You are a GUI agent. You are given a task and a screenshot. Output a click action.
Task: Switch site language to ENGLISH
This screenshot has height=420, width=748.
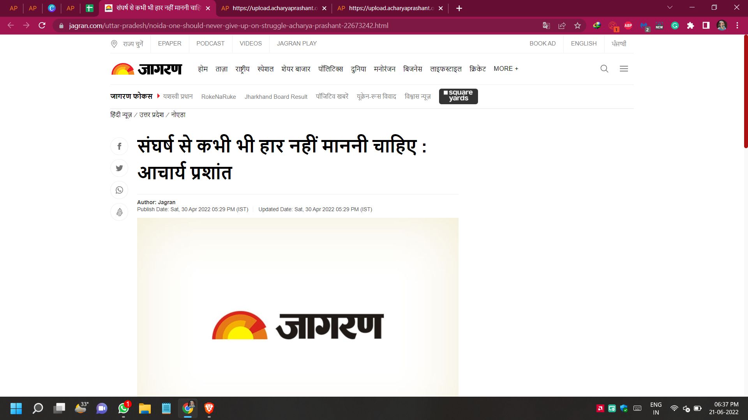tap(584, 44)
